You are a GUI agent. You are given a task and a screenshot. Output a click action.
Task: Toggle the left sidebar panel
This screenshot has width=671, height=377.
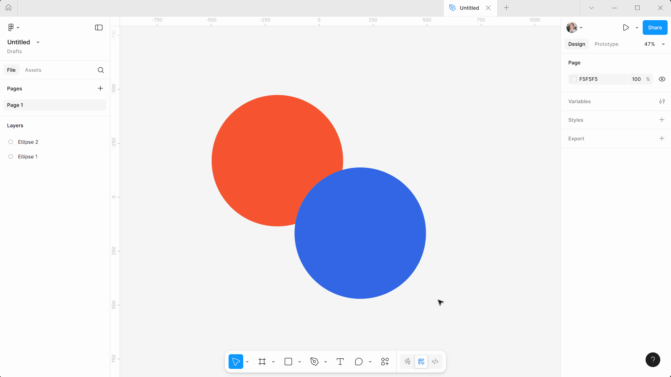tap(99, 27)
